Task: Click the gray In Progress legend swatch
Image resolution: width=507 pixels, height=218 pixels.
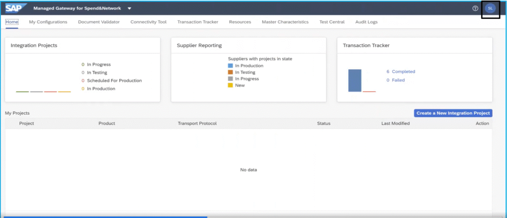Action: (x=231, y=79)
